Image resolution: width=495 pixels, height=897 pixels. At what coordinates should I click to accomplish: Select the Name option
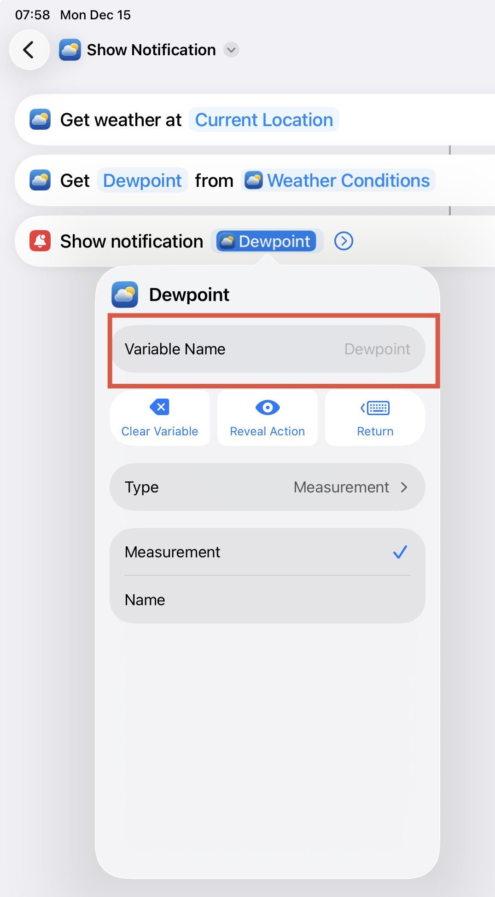pos(268,600)
